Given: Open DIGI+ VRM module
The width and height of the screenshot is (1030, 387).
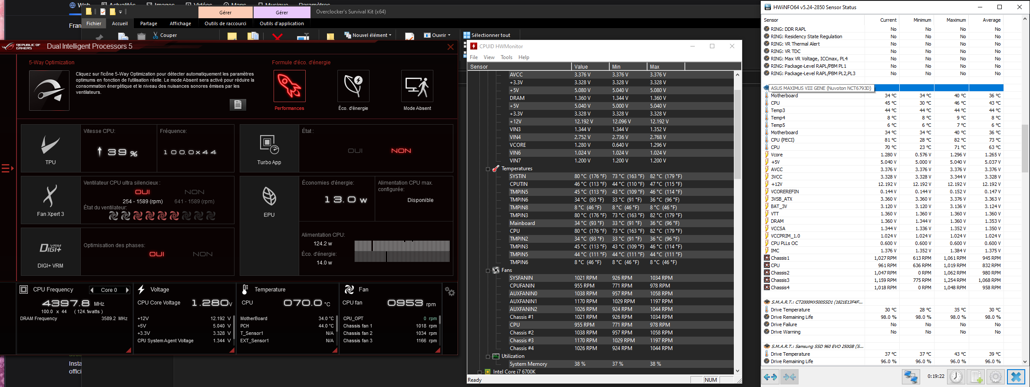Looking at the screenshot, I should click(50, 252).
